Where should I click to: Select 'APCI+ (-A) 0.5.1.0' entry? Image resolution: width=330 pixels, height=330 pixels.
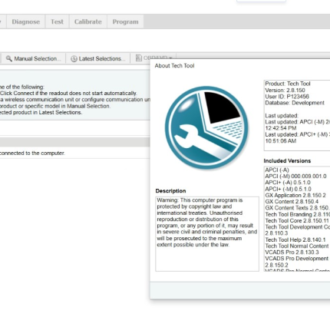[288, 183]
